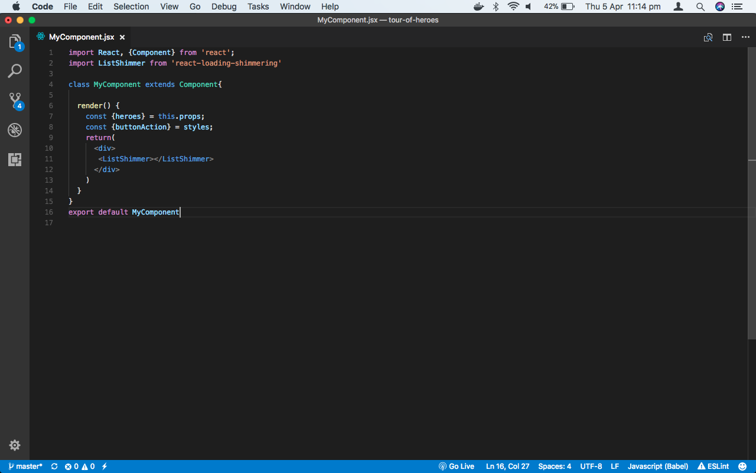756x473 pixels.
Task: Open the View menu
Action: (169, 7)
